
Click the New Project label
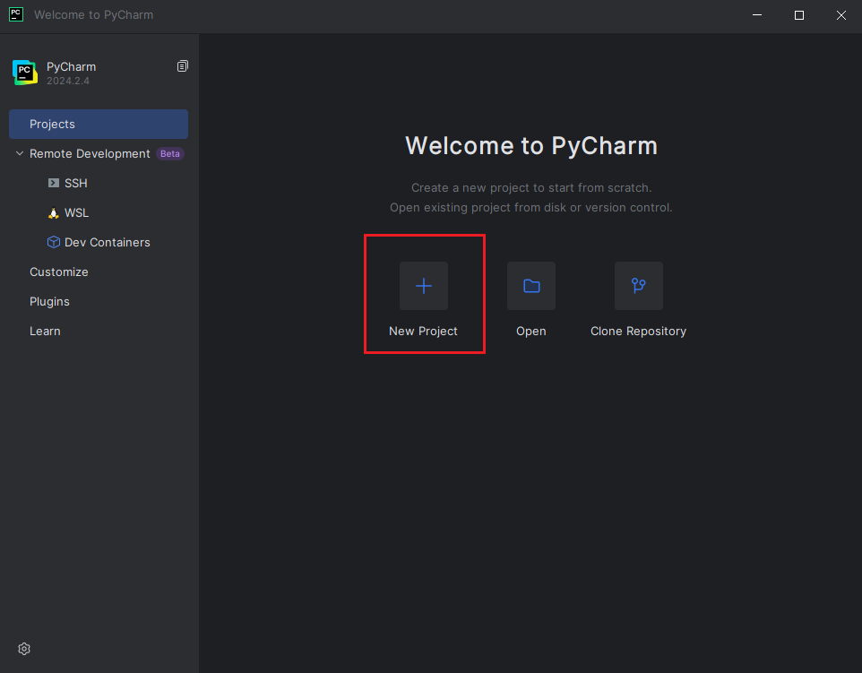423,331
